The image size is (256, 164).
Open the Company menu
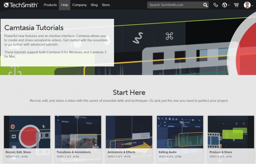(x=79, y=5)
